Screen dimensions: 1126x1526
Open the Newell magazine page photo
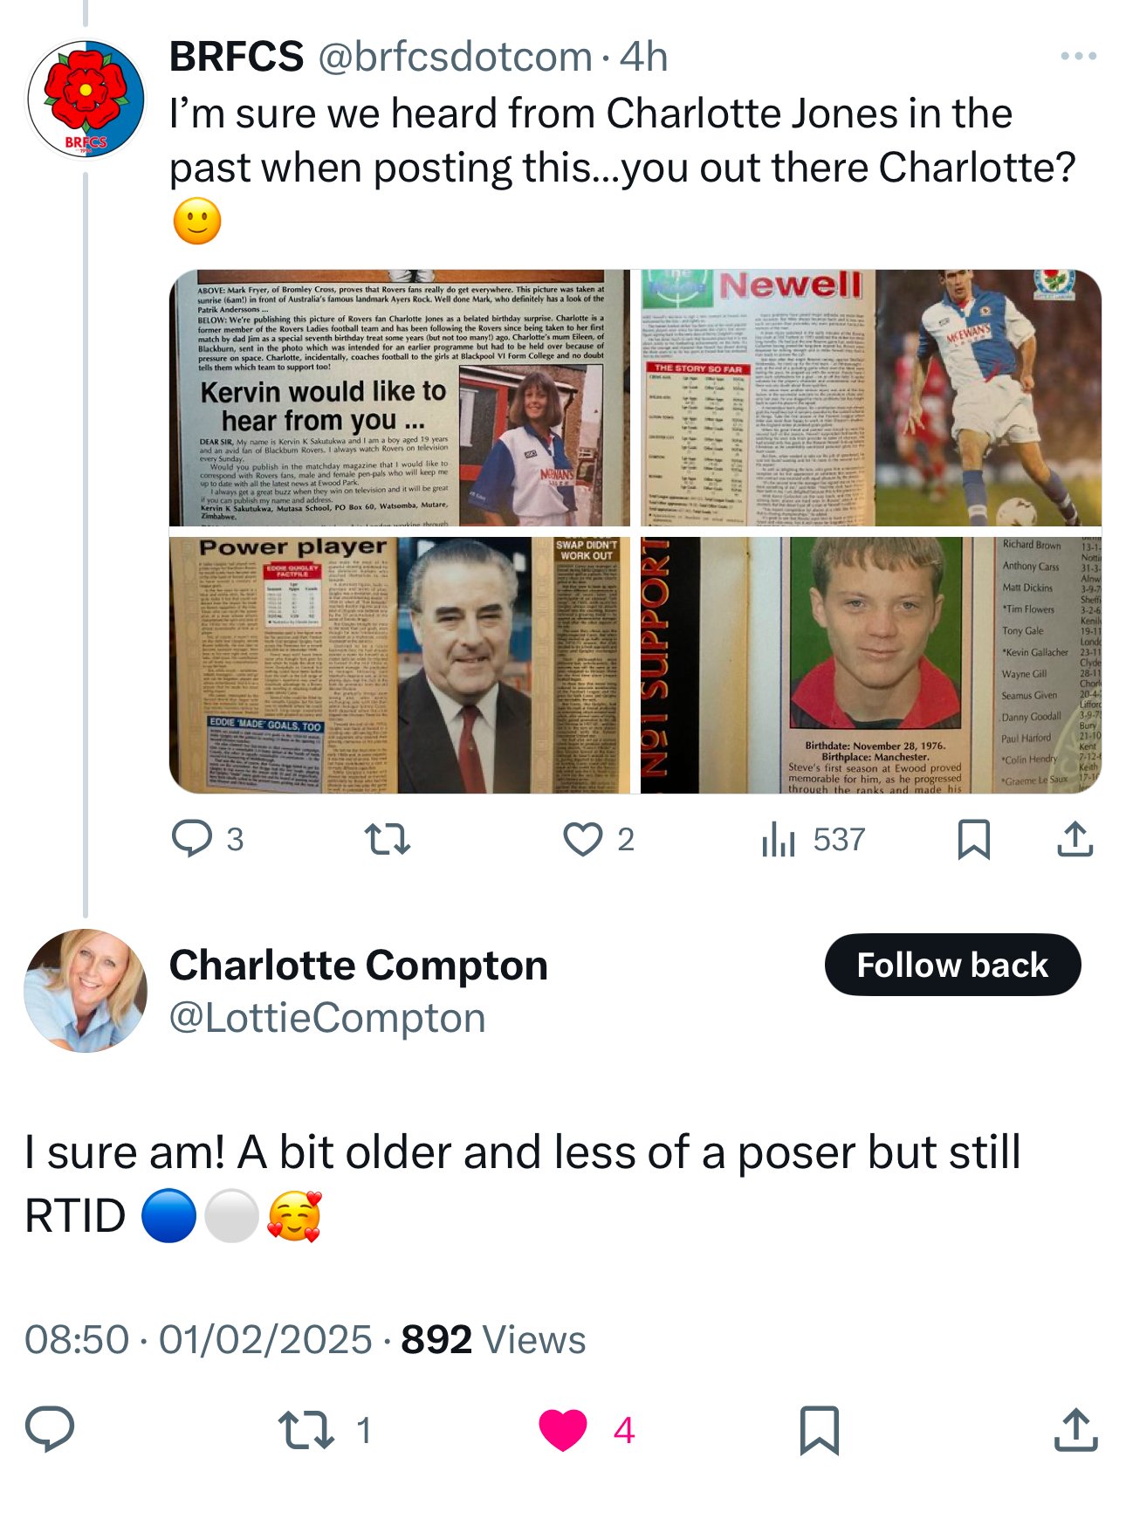[x=871, y=397]
